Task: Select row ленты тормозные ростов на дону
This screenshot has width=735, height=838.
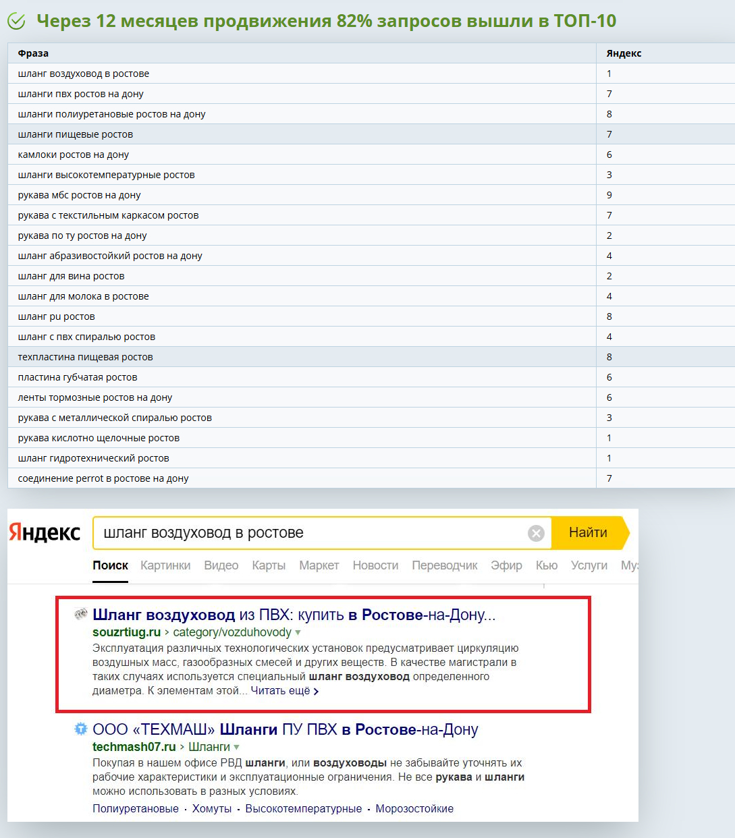Action: tap(371, 397)
